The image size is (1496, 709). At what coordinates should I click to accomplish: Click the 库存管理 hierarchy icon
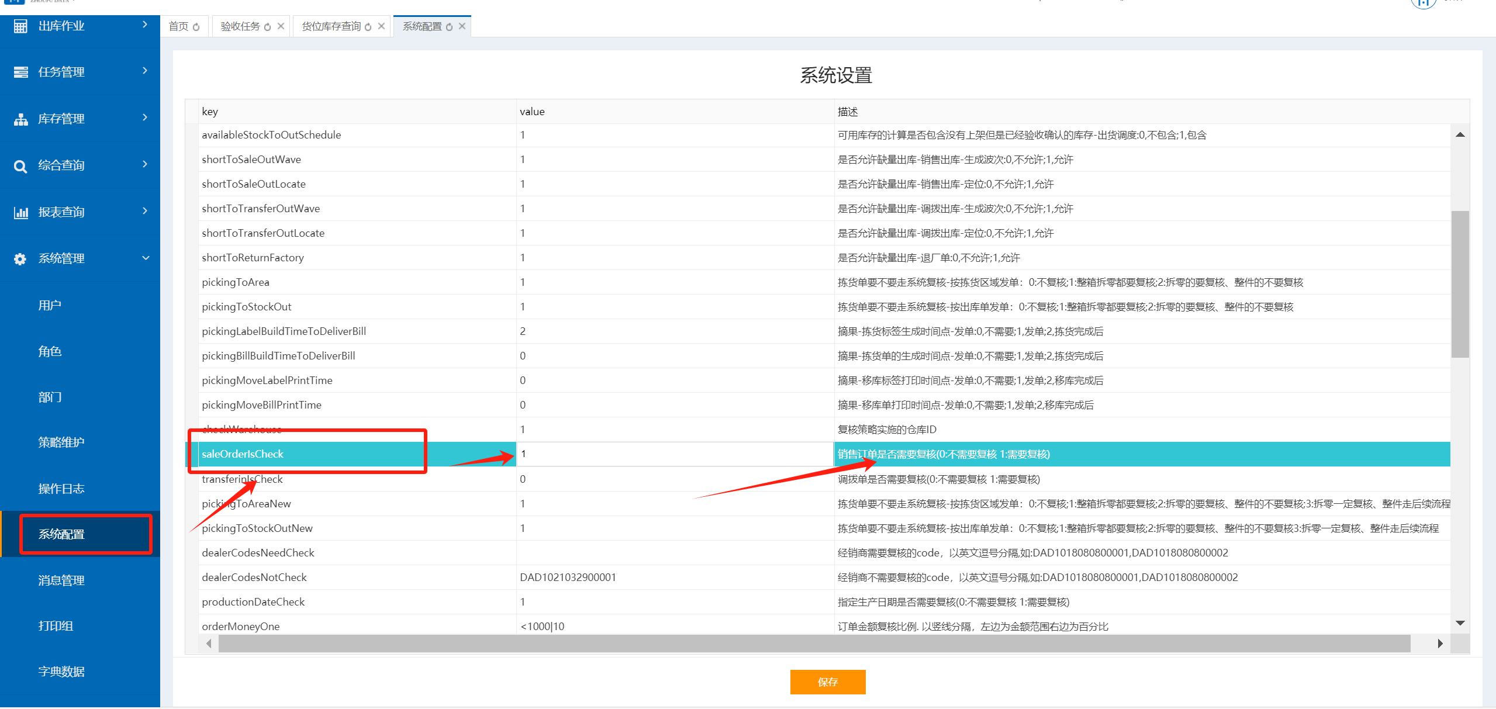coord(20,119)
